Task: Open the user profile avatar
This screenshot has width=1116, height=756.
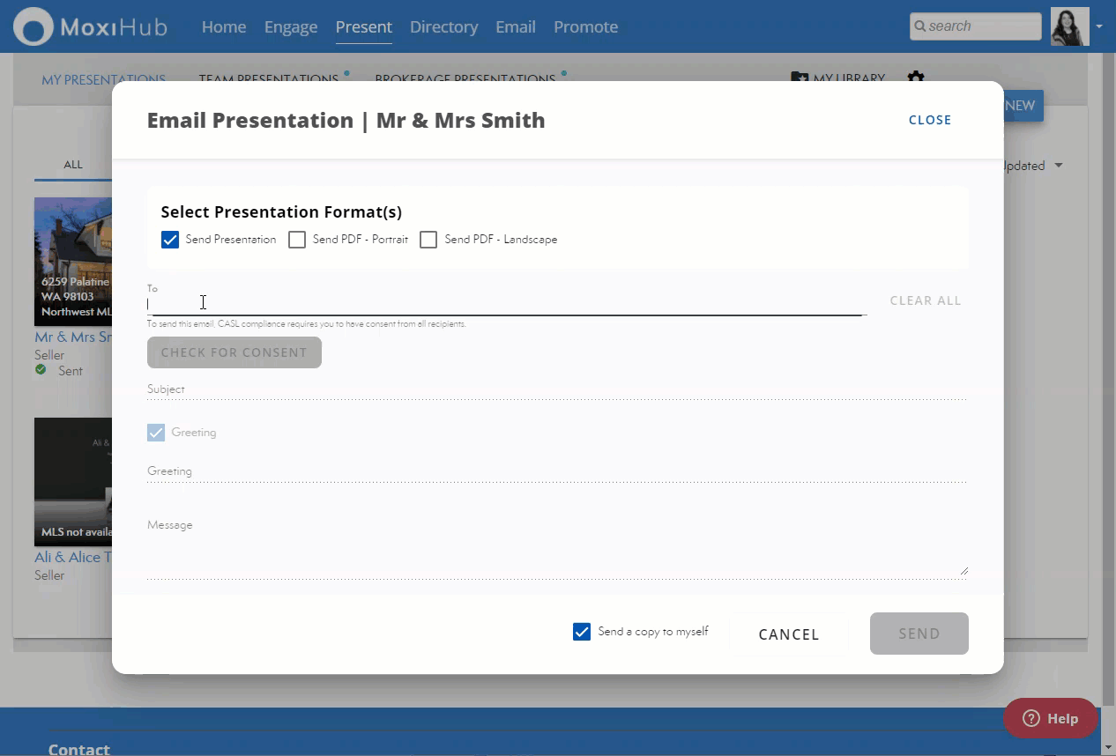Action: click(1069, 26)
